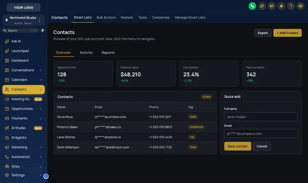Switch to the Reports sub-tab
308x183 pixels.
pyautogui.click(x=108, y=52)
